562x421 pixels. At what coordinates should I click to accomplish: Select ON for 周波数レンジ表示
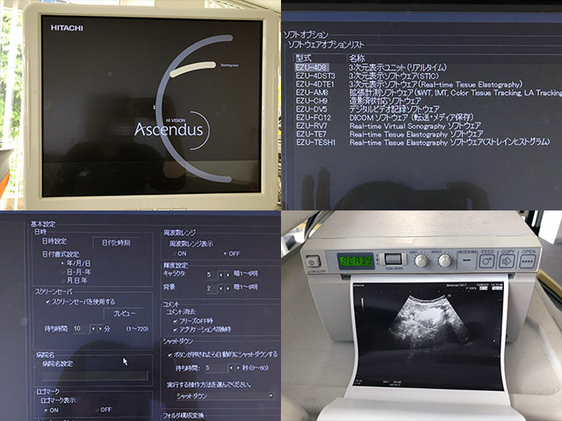pos(179,253)
